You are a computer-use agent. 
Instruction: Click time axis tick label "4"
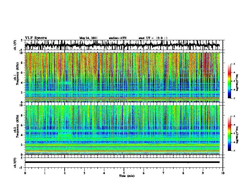[104, 173]
